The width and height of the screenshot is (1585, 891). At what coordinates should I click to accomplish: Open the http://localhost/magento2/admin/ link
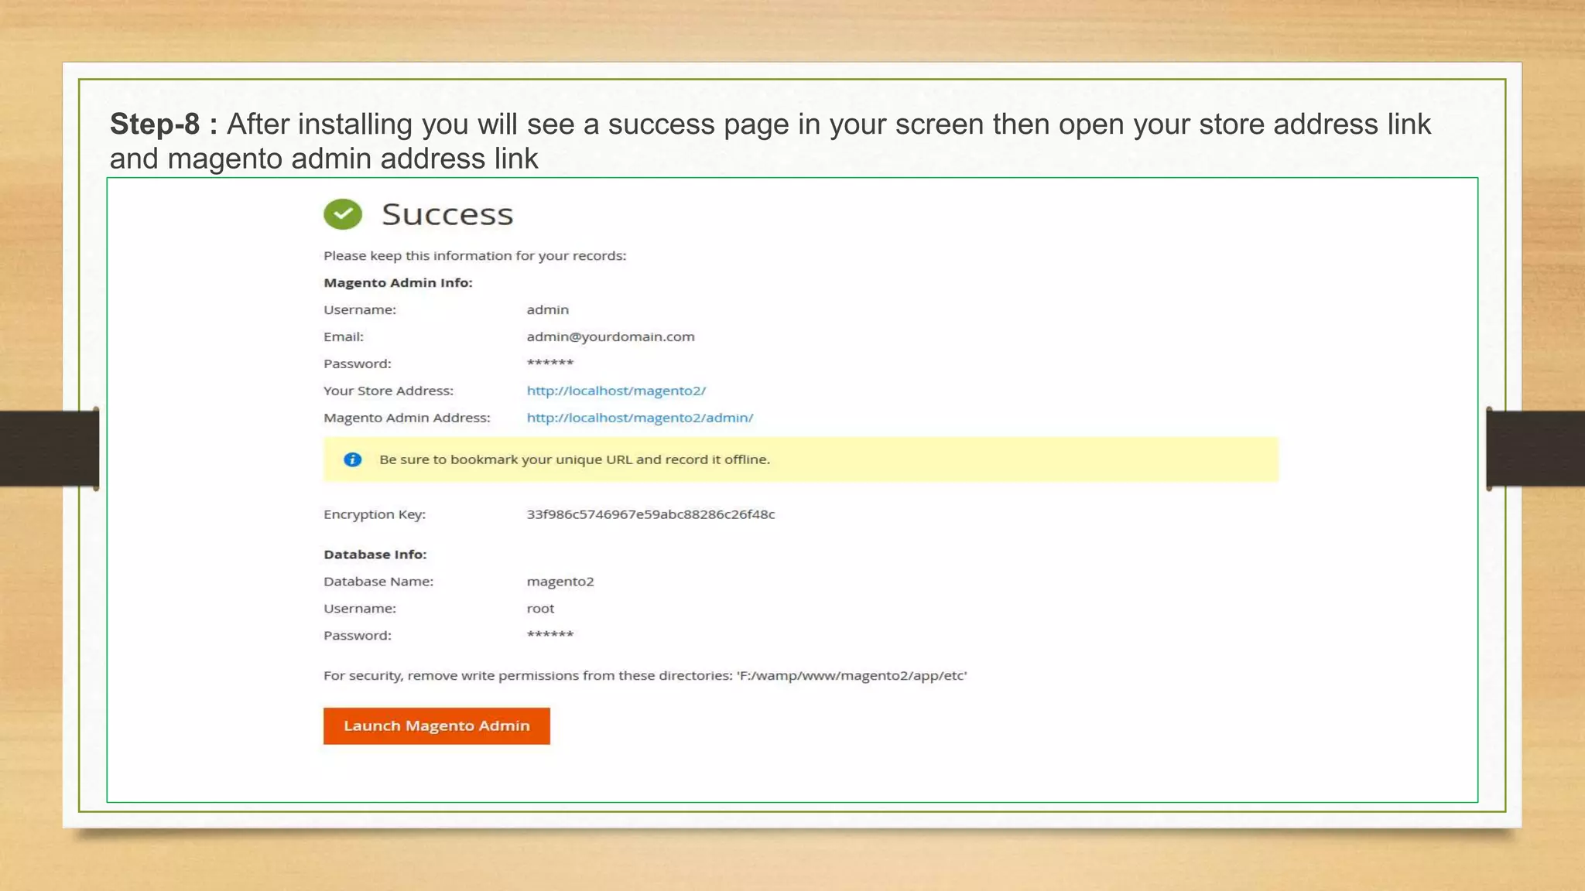point(640,418)
